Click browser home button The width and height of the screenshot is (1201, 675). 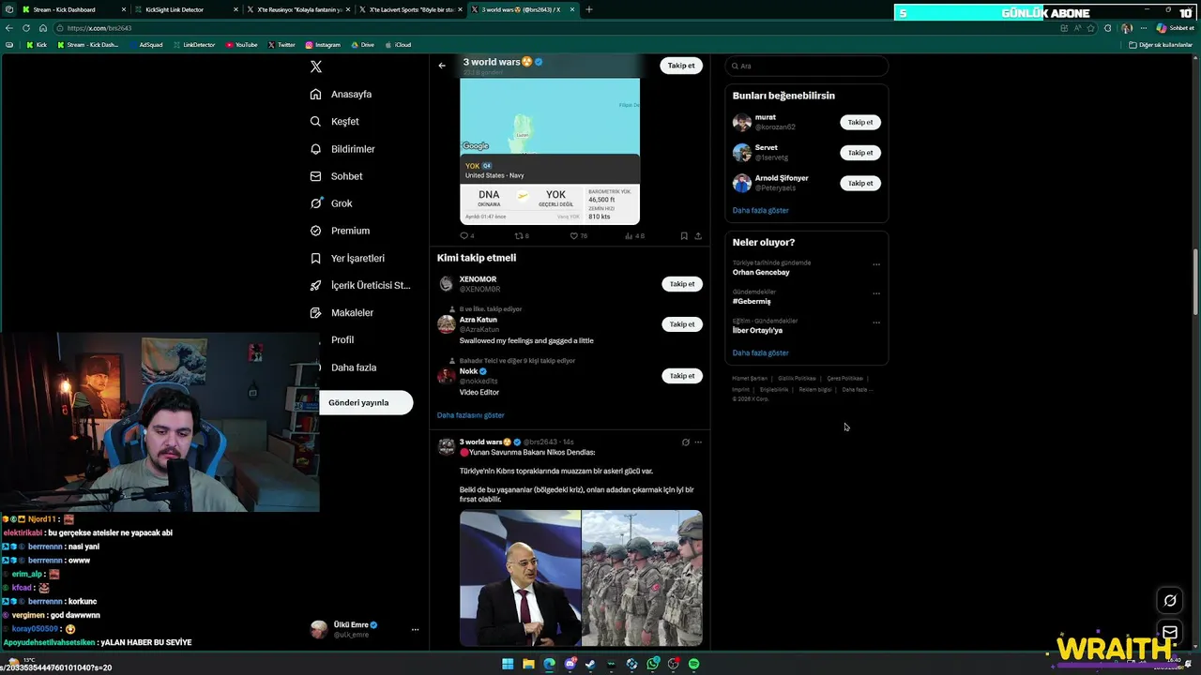coord(42,28)
